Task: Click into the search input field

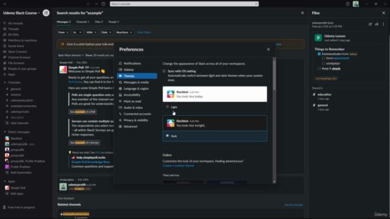Action: click(x=184, y=4)
